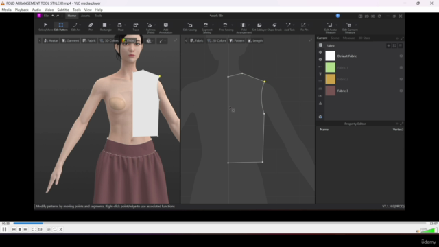The height and width of the screenshot is (247, 439).
Task: Toggle Fabric display in 2D window
Action: [197, 40]
